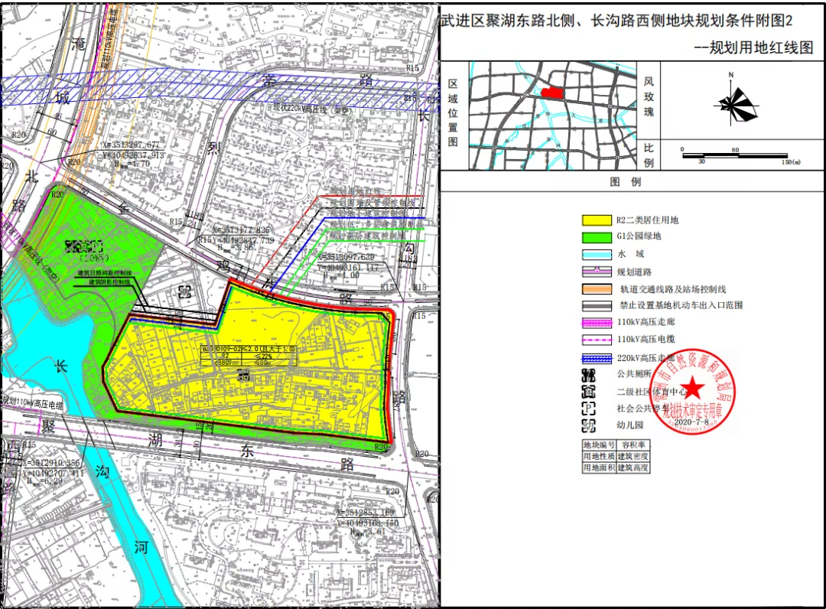This screenshot has width=826, height=609.
Task: Click coordinate 'X=3513297.677' annotation
Action: 132,145
